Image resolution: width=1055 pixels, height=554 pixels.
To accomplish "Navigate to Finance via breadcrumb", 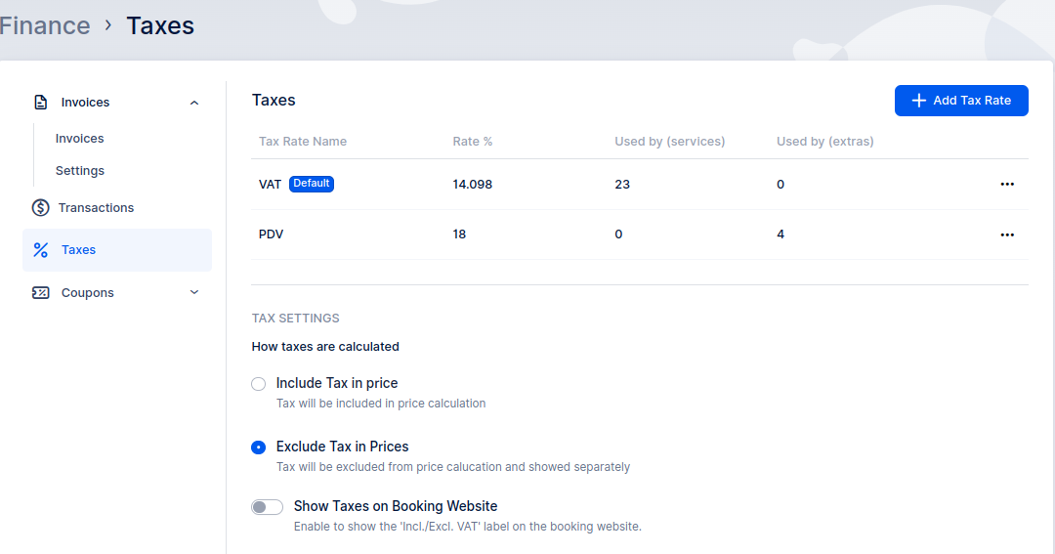I will point(44,25).
